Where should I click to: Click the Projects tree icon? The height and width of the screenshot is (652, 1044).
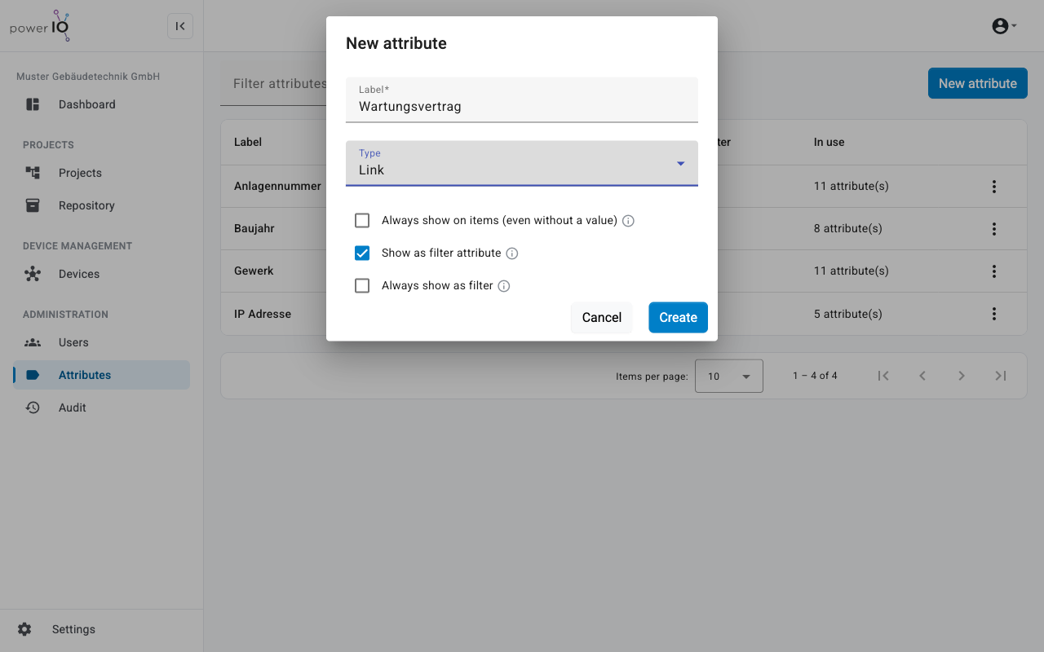(x=33, y=173)
